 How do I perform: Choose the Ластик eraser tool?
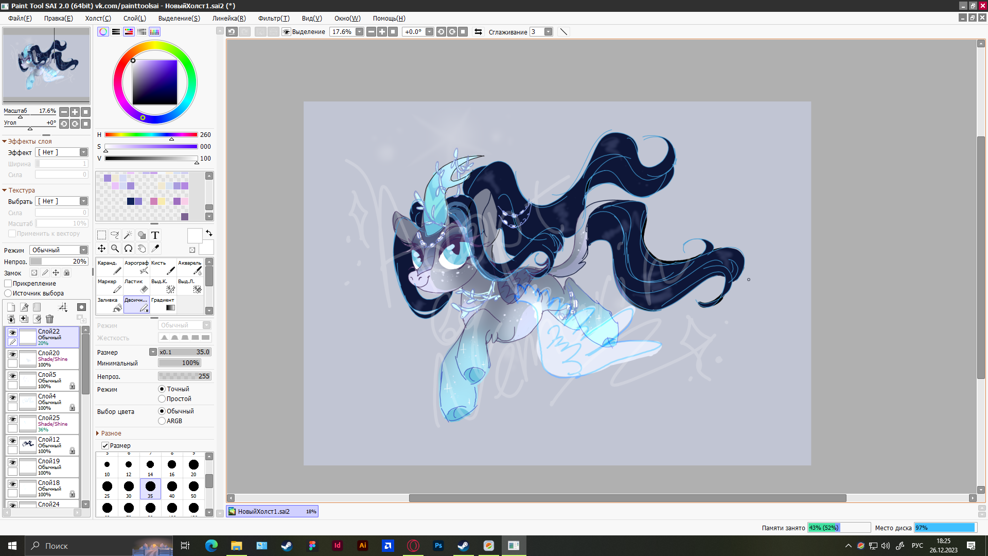click(136, 286)
